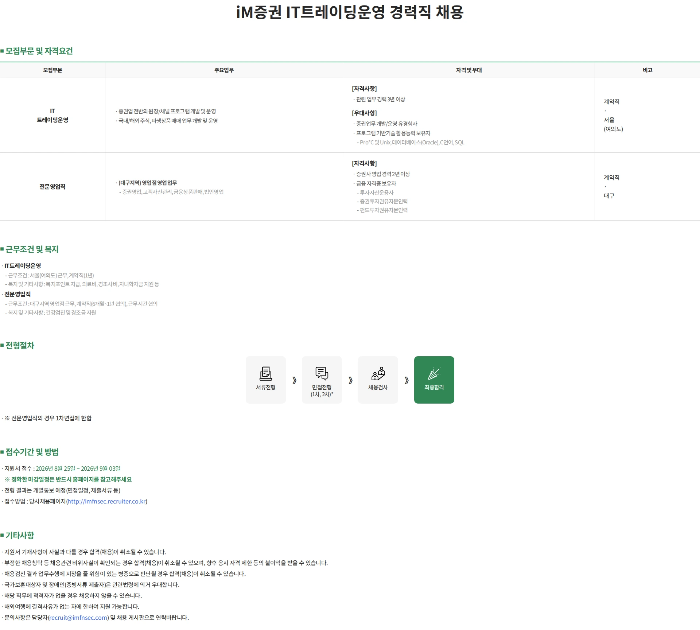Click the chevron arrows after 면접전형

pos(350,381)
